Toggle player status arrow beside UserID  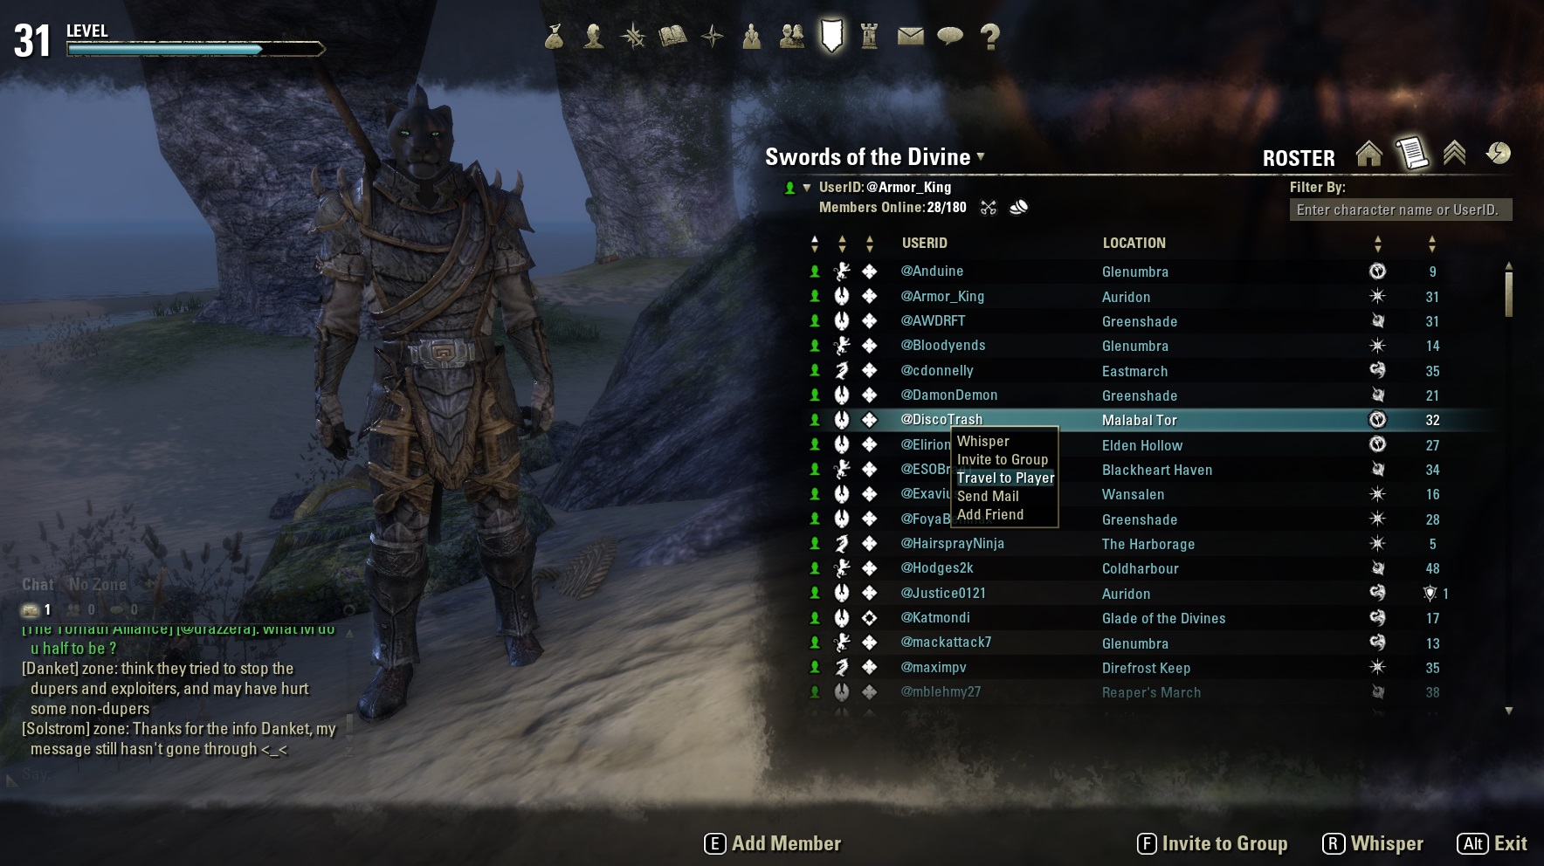tap(807, 188)
